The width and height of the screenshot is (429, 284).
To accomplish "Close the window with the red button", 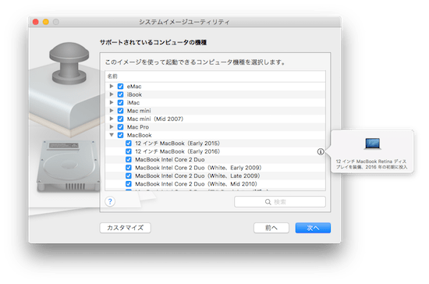I will point(36,22).
